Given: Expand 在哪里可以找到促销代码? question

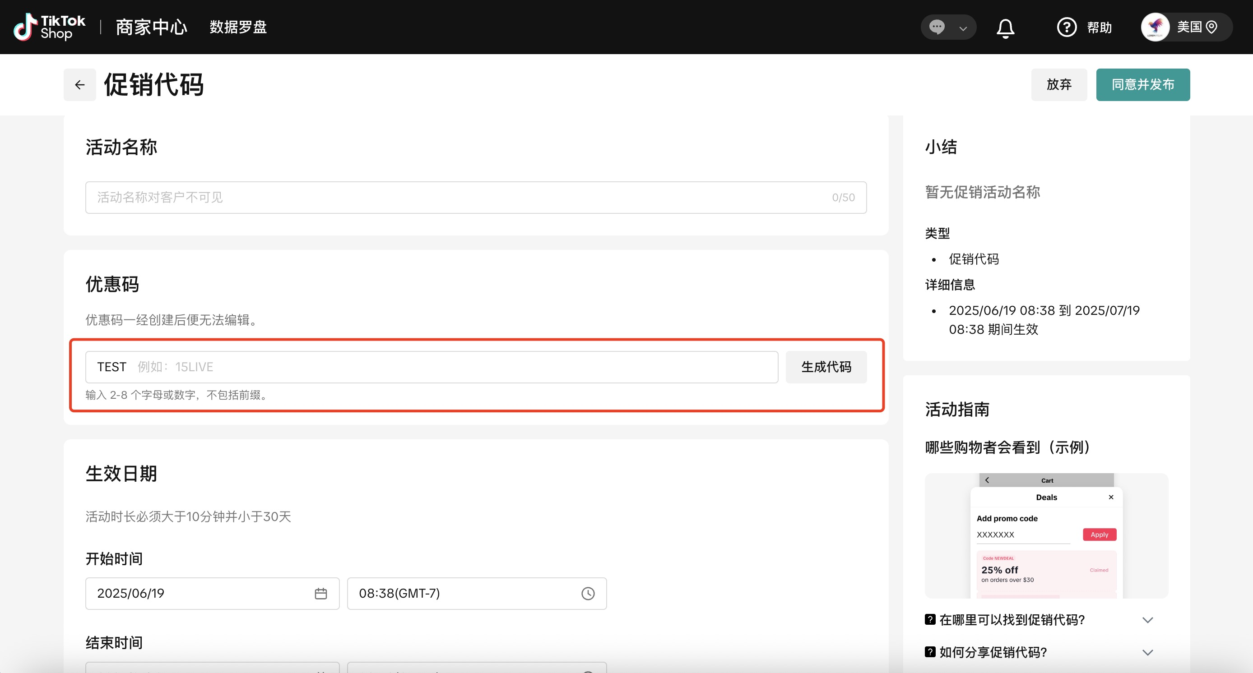Looking at the screenshot, I should click(x=1147, y=620).
